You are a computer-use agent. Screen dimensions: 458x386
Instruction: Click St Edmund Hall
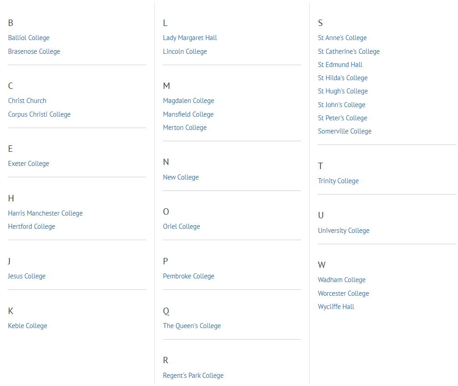tap(340, 65)
